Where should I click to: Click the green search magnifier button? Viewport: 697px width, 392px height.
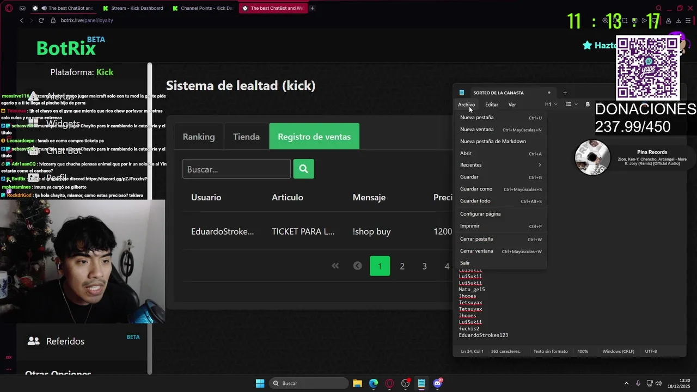[x=303, y=169]
